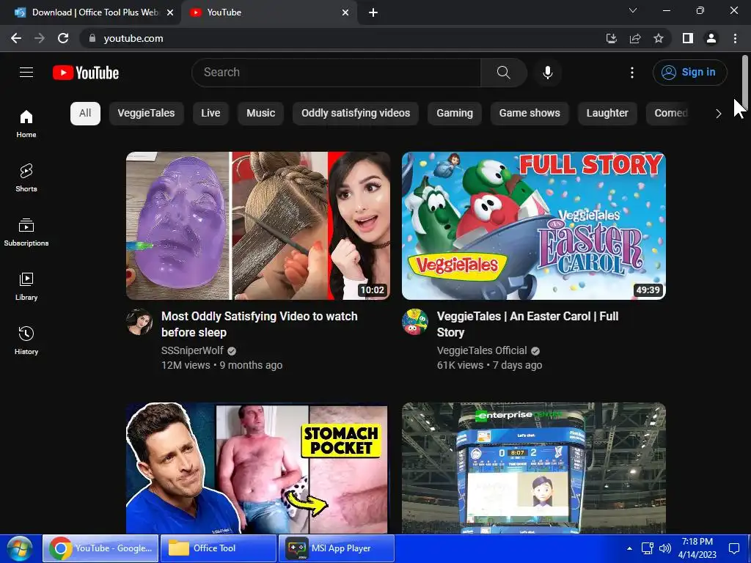Bookmark this tab with star icon

point(659,38)
